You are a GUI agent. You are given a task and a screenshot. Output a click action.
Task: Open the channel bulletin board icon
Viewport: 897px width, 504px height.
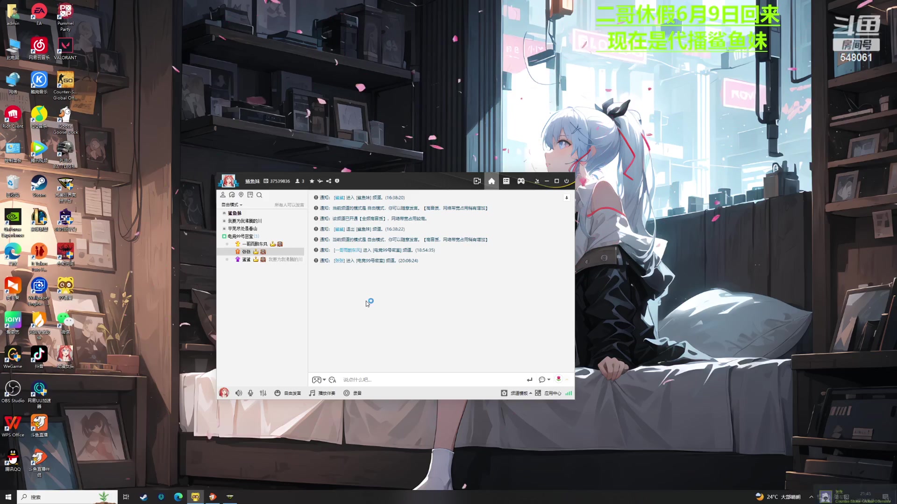pos(250,195)
